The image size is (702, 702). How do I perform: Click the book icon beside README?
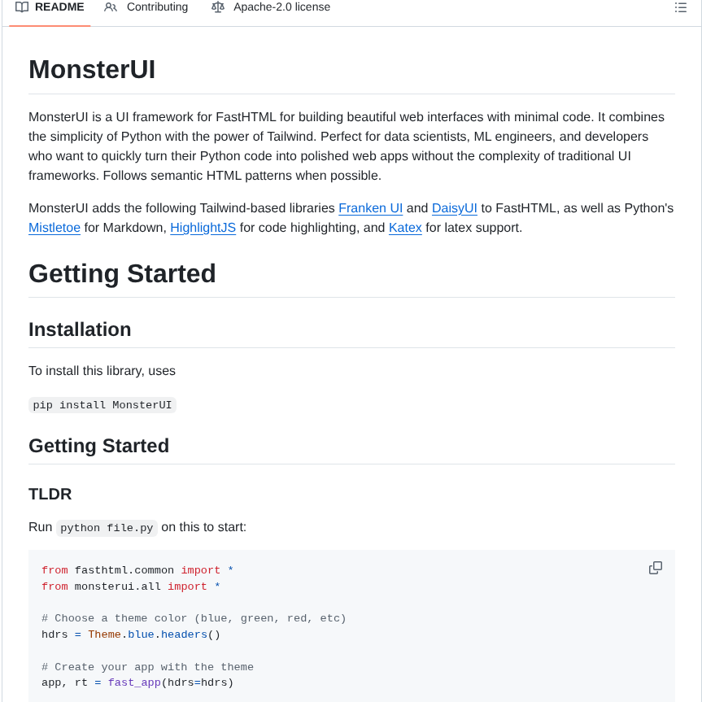click(x=23, y=7)
